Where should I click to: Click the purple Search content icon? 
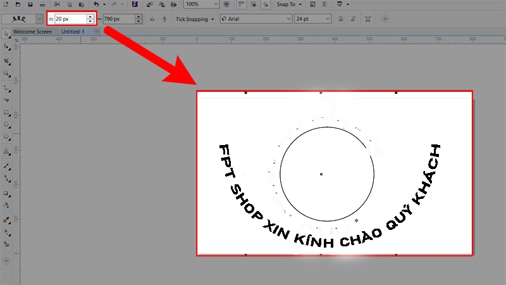click(135, 4)
